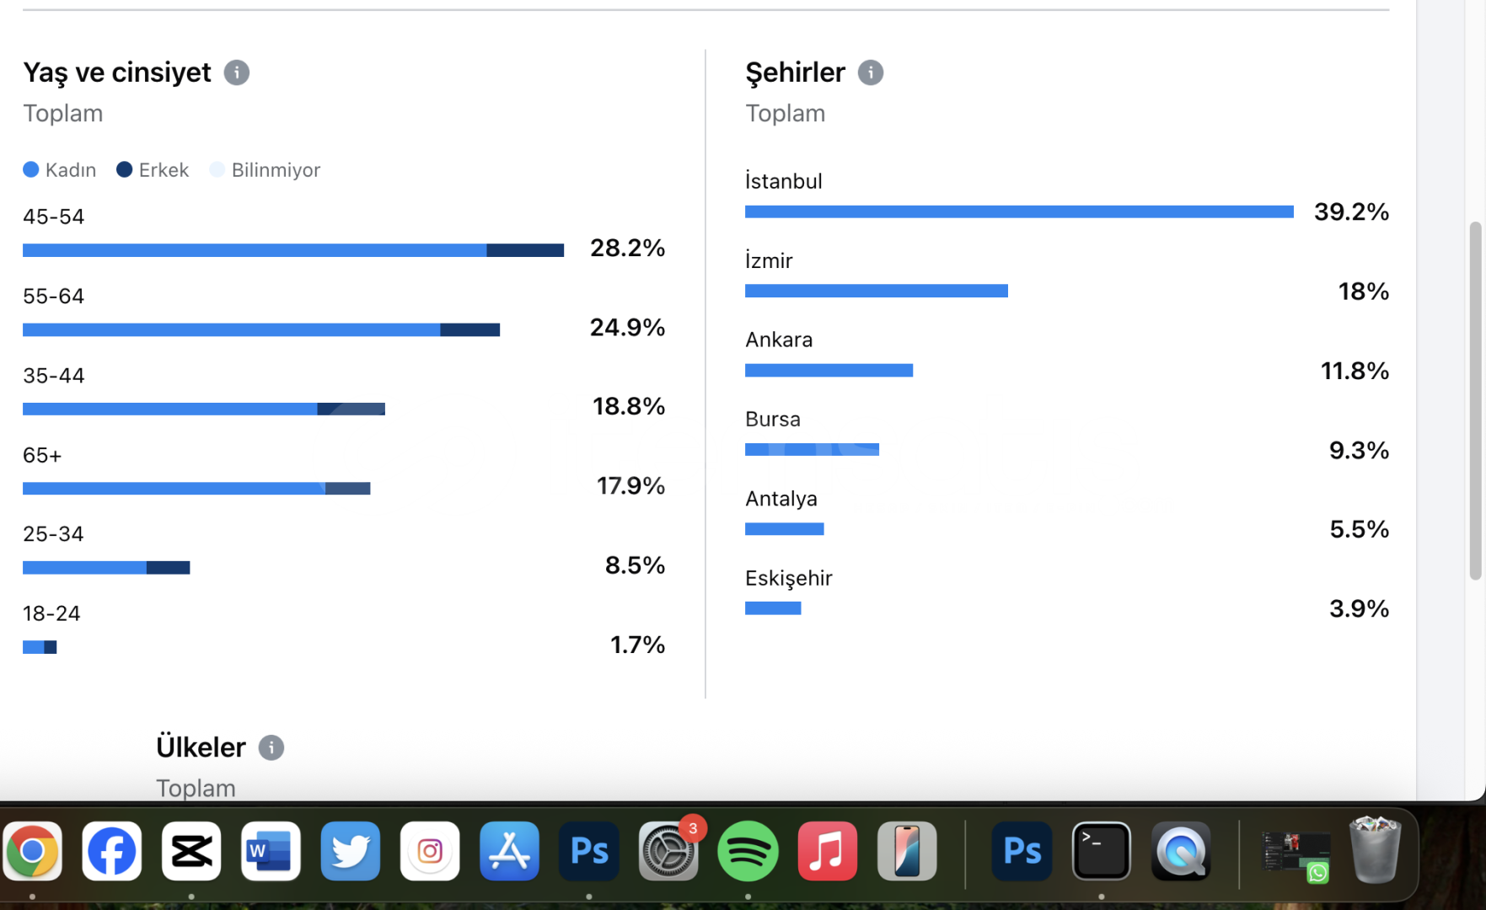The image size is (1486, 910).
Task: Open the Trash in the dock
Action: click(1375, 849)
